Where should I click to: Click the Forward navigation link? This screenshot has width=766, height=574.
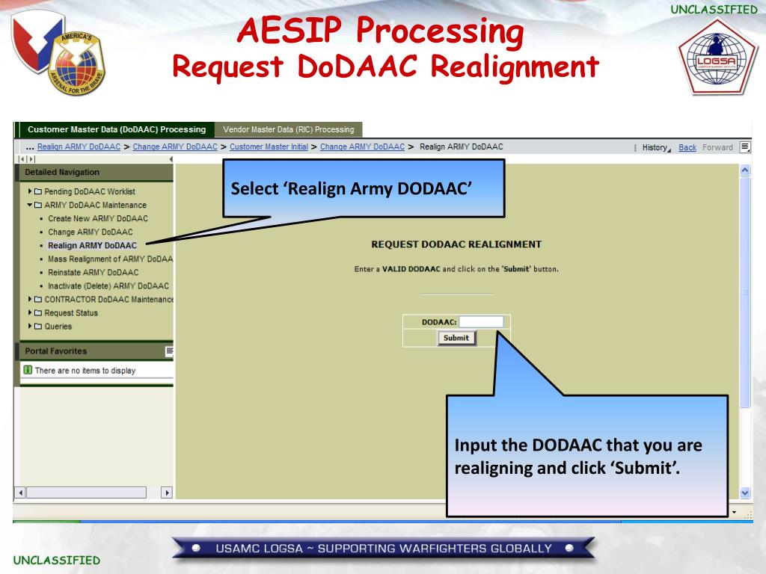[x=717, y=147]
